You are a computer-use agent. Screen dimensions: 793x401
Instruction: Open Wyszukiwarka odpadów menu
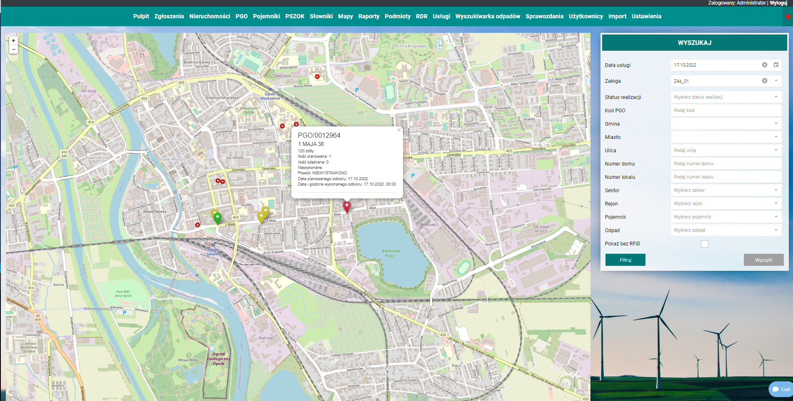[488, 16]
